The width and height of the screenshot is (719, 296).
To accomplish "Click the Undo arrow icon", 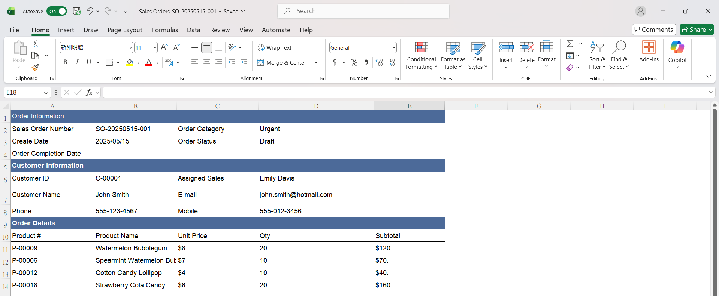I will tap(89, 11).
